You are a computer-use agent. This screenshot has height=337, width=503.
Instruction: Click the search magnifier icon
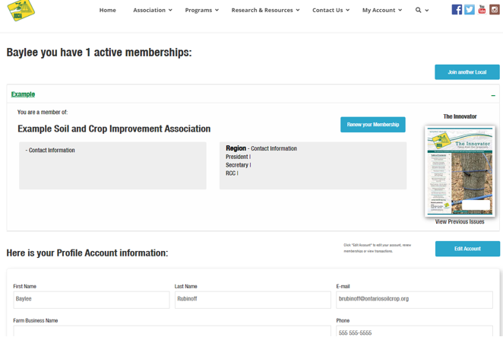point(418,11)
